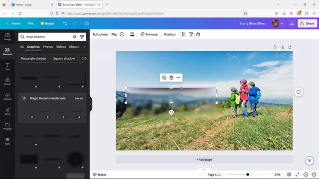The image size is (319, 179).
Task: Open the help question mark icon
Action: tap(314, 175)
